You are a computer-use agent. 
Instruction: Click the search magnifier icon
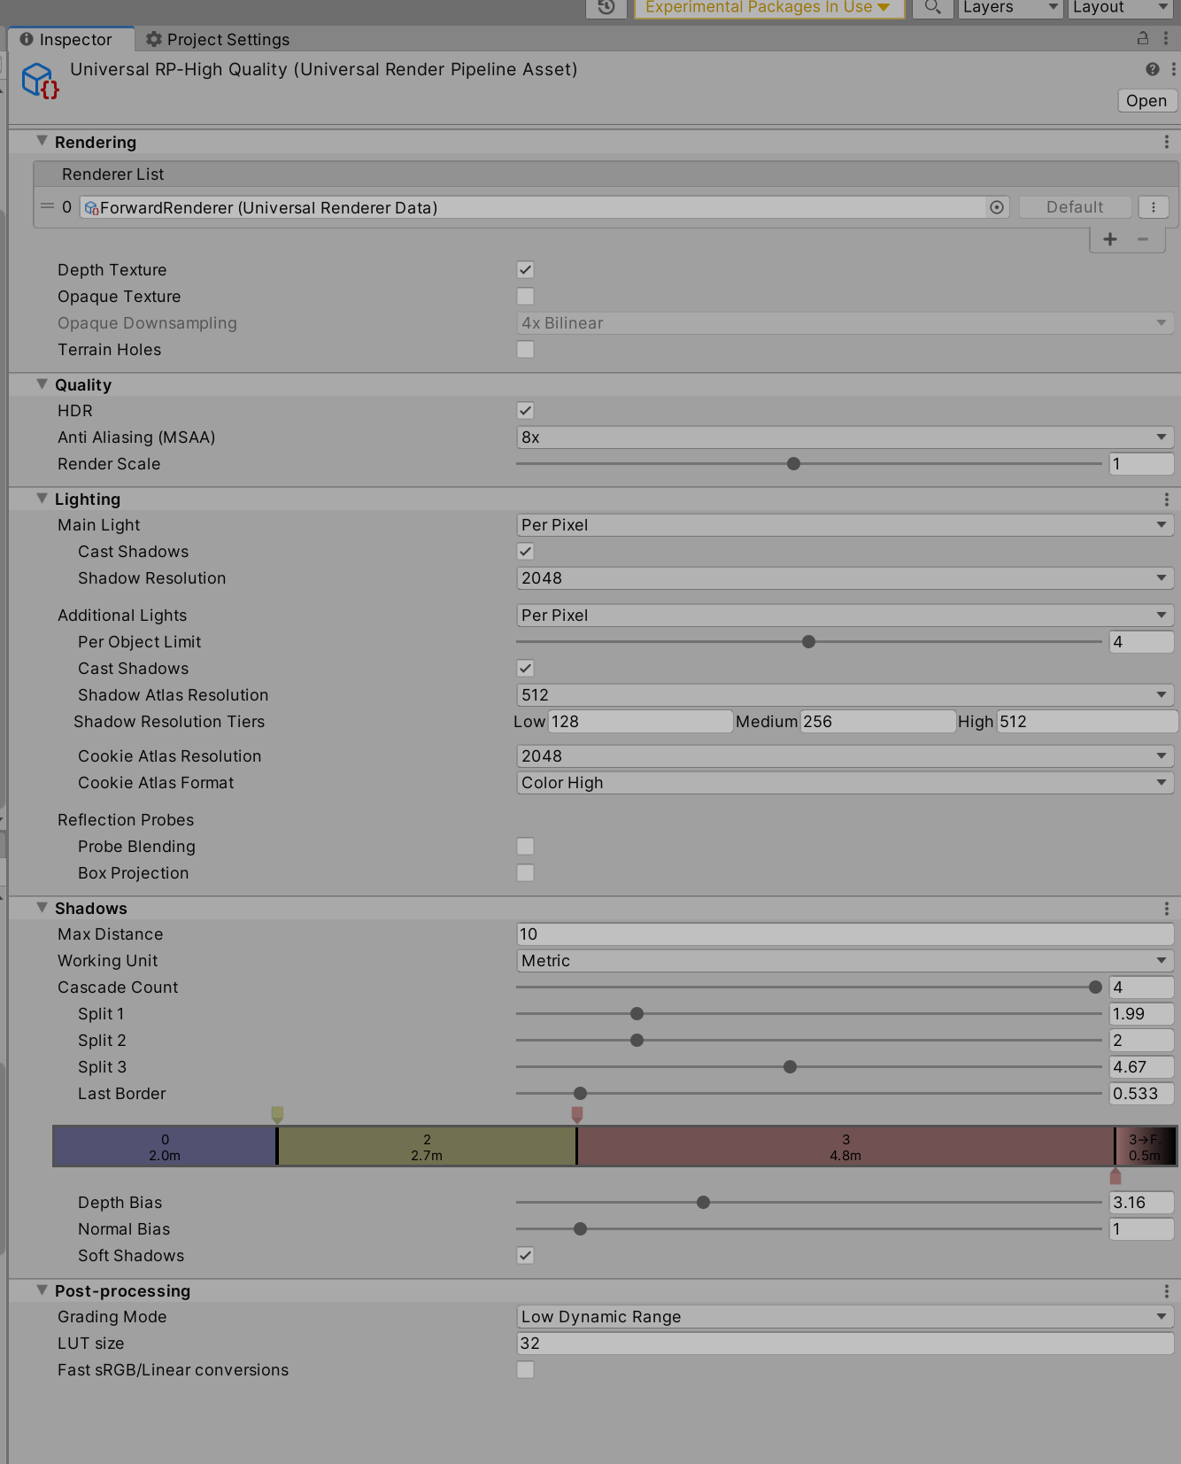(932, 7)
